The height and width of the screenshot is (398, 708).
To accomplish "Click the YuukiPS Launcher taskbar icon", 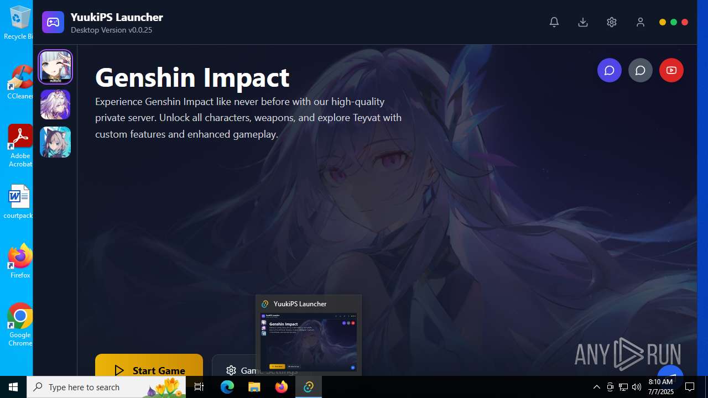I will click(309, 387).
